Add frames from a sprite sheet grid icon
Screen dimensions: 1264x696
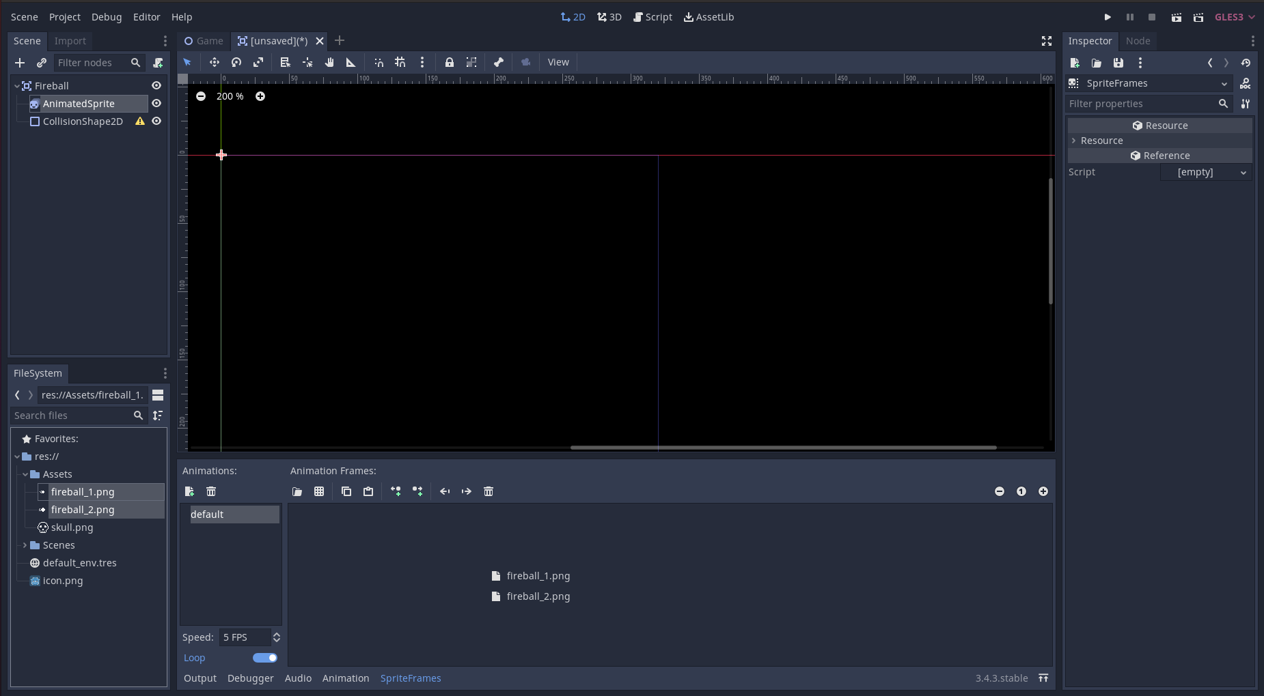pos(319,491)
